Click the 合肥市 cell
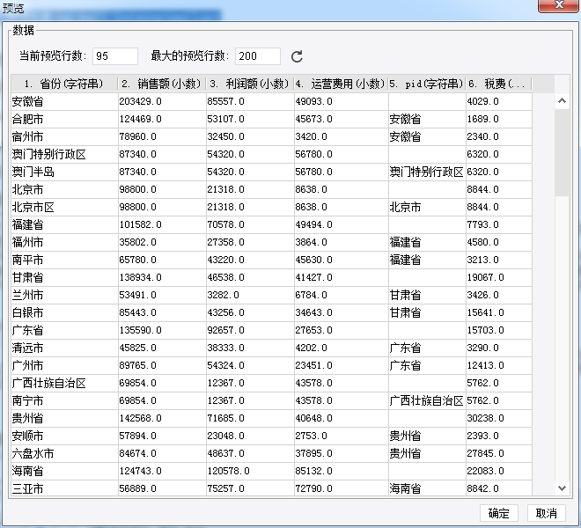This screenshot has width=581, height=528. pyautogui.click(x=64, y=119)
